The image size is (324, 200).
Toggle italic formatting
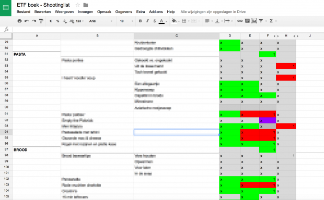[x=147, y=21]
